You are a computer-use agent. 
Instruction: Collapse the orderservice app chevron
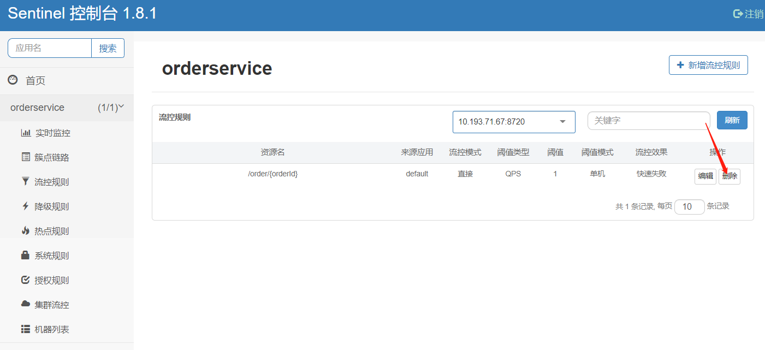coord(121,106)
